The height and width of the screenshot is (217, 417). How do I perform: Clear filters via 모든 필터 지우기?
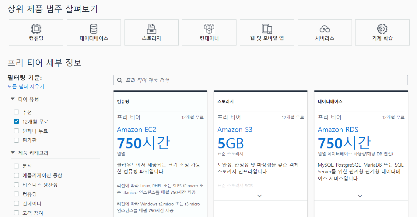pos(26,86)
